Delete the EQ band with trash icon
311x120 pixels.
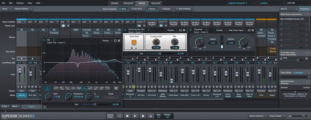pyautogui.click(x=116, y=89)
